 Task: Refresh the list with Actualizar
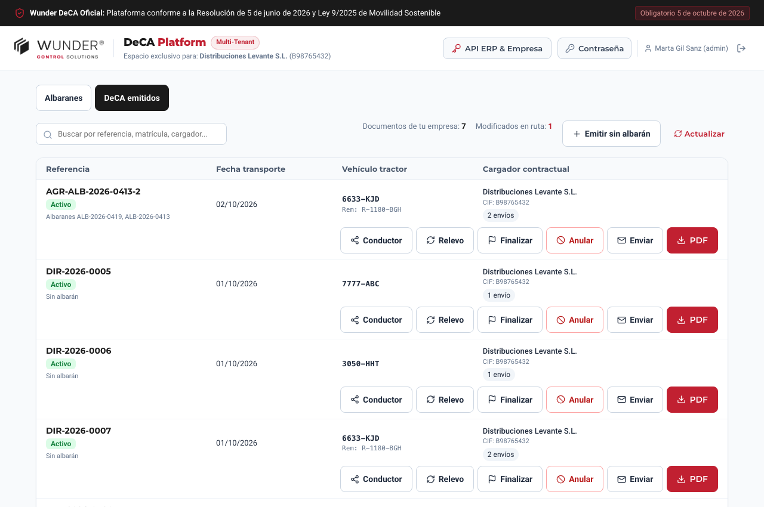click(x=699, y=134)
